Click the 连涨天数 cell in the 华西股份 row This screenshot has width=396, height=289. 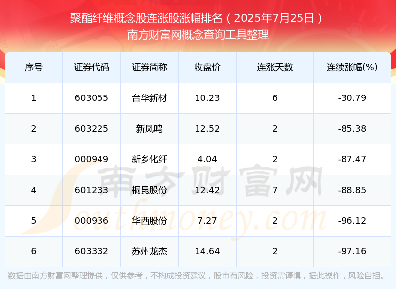click(275, 221)
